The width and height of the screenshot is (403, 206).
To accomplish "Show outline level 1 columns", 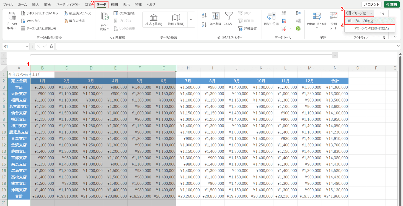I will click(4, 55).
